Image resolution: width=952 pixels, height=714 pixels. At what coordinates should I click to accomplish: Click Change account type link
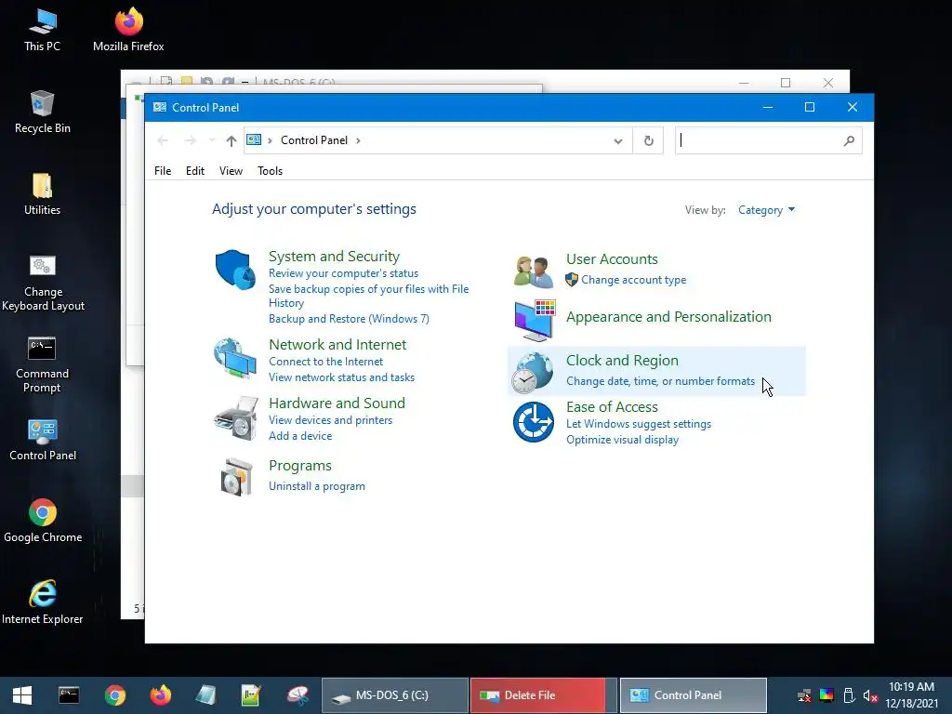click(x=634, y=280)
